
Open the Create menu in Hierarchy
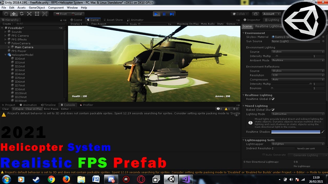click(8, 24)
